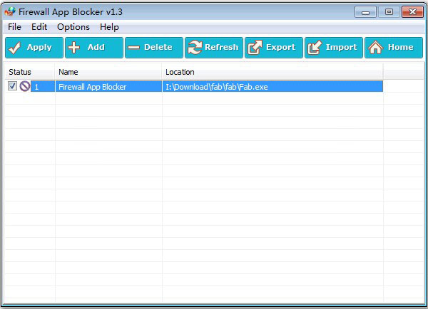
Task: Open the Edit menu
Action: point(39,27)
